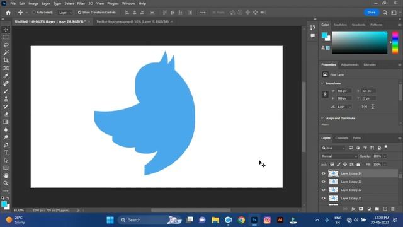Select the Zoom tool
The width and height of the screenshot is (403, 227).
6,183
